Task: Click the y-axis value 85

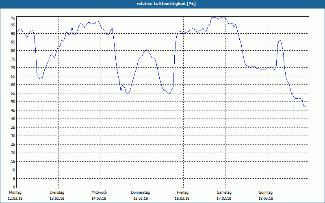Action: point(13,42)
